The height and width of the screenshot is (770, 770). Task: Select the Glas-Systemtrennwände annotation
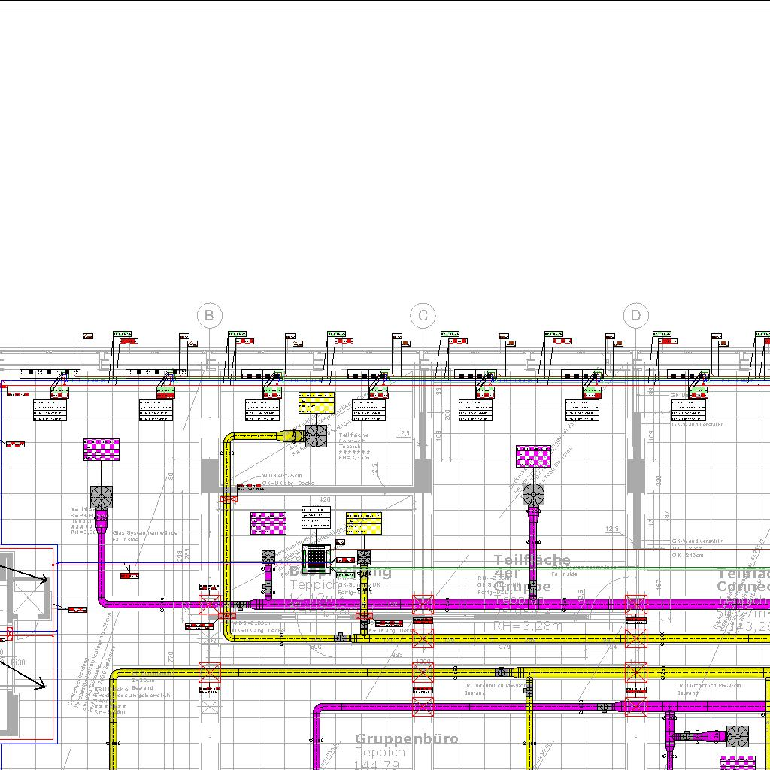[144, 532]
